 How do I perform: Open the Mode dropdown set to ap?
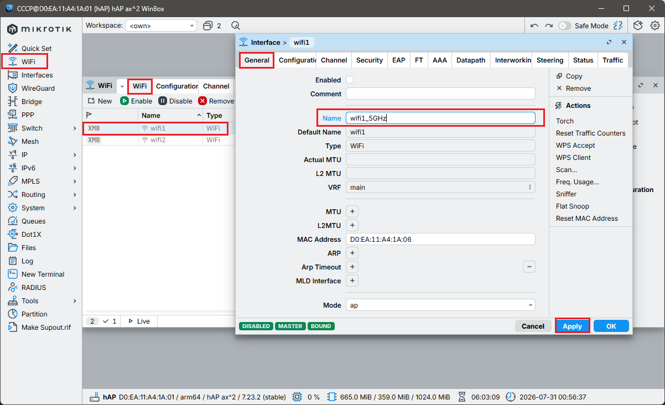tap(440, 305)
